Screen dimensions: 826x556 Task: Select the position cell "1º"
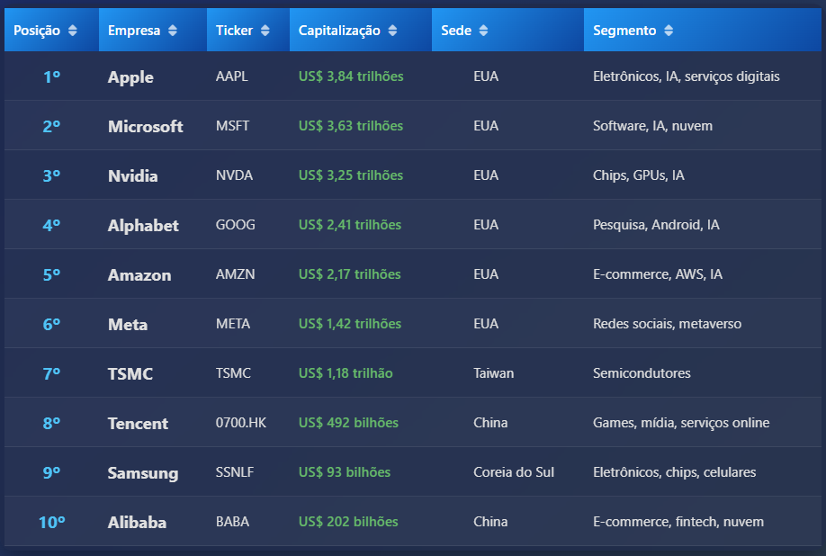51,76
